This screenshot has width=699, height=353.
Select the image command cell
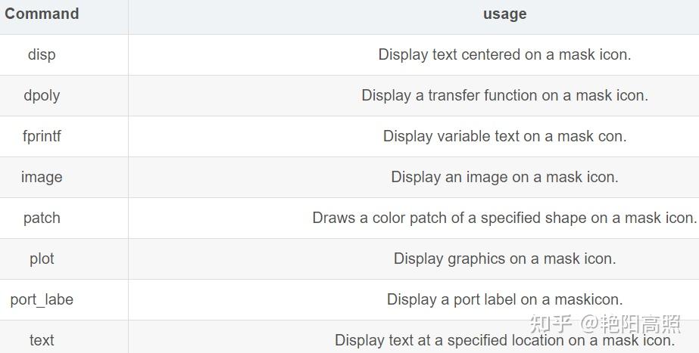[42, 177]
